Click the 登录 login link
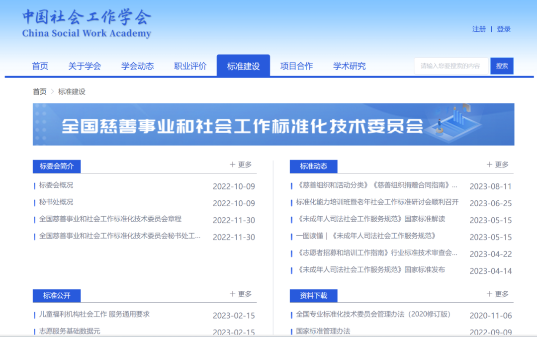 (x=504, y=29)
